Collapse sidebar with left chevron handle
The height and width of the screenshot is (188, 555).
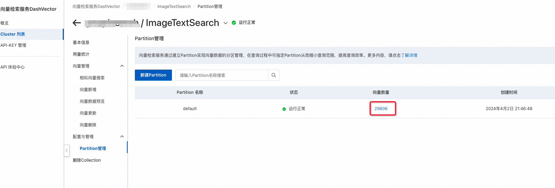(x=67, y=151)
